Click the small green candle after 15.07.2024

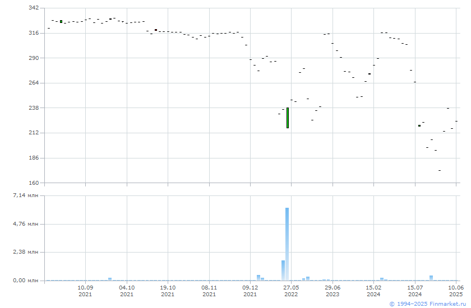click(x=419, y=125)
